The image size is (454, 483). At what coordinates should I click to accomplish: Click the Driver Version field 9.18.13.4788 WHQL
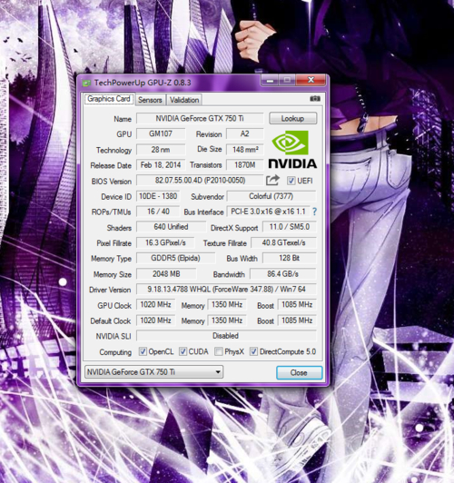[x=226, y=290]
